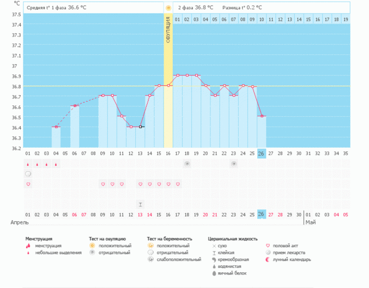Select black-outlined temperature point on day 13

point(140,127)
